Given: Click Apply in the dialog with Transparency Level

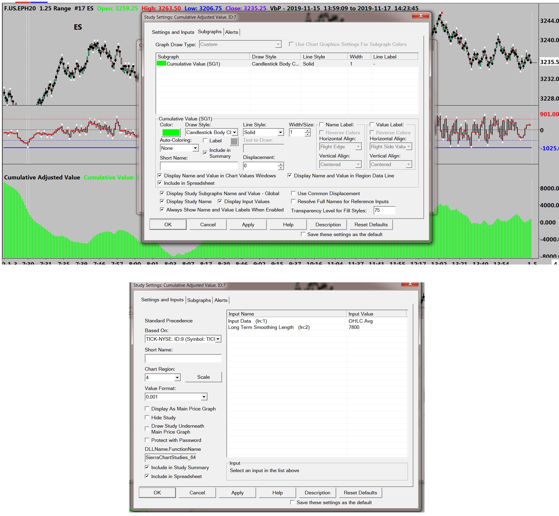Looking at the screenshot, I should (x=248, y=224).
